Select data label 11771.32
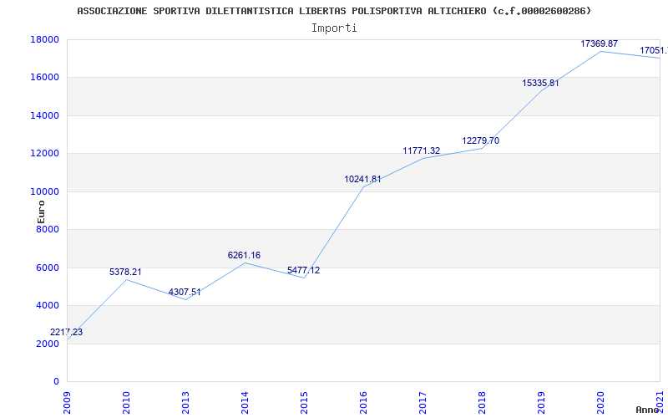 422,151
